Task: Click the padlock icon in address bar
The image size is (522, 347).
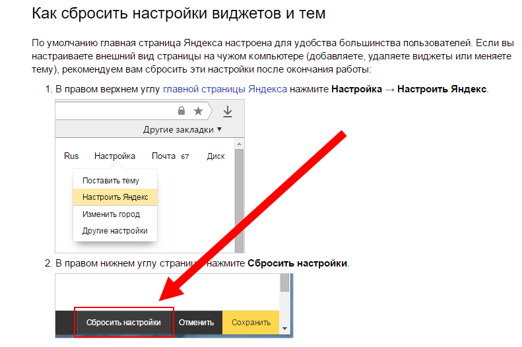Action: (x=181, y=111)
